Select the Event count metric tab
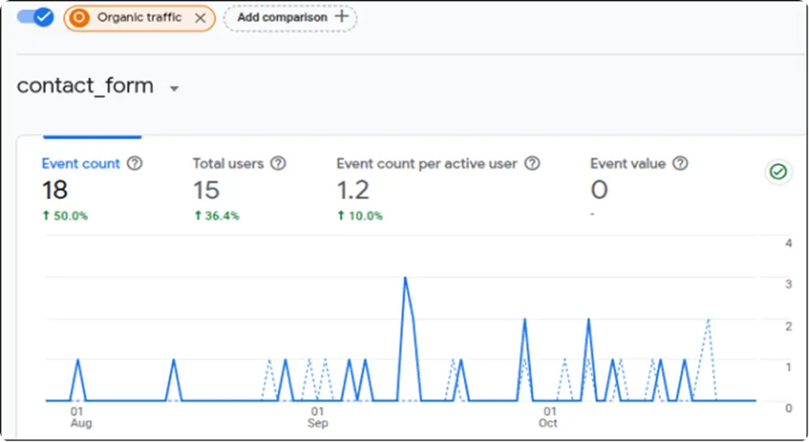Viewport: 809px width, 442px height. (x=92, y=188)
